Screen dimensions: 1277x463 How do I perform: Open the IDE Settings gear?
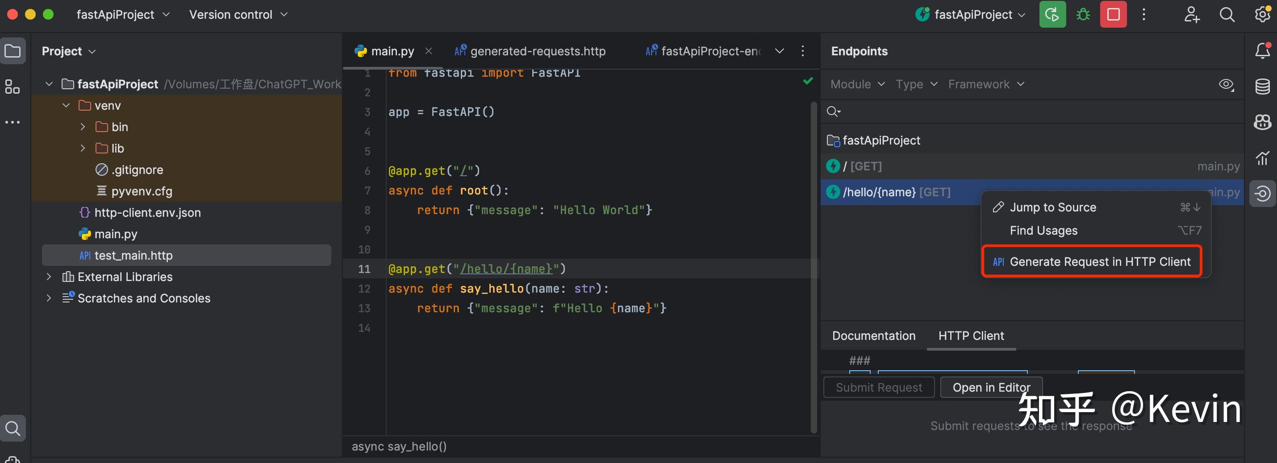tap(1262, 14)
